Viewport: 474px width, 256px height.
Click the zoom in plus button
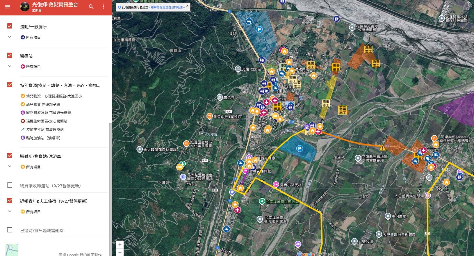120,245
